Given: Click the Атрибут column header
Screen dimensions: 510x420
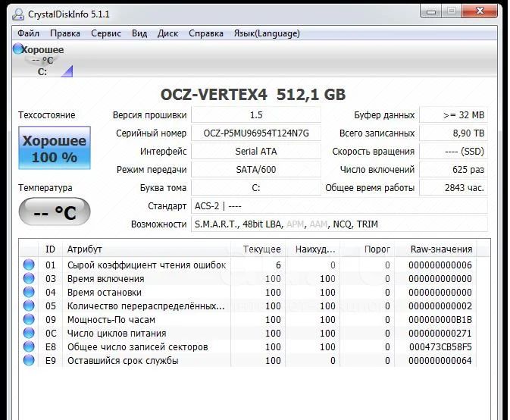Looking at the screenshot, I should pyautogui.click(x=146, y=249).
